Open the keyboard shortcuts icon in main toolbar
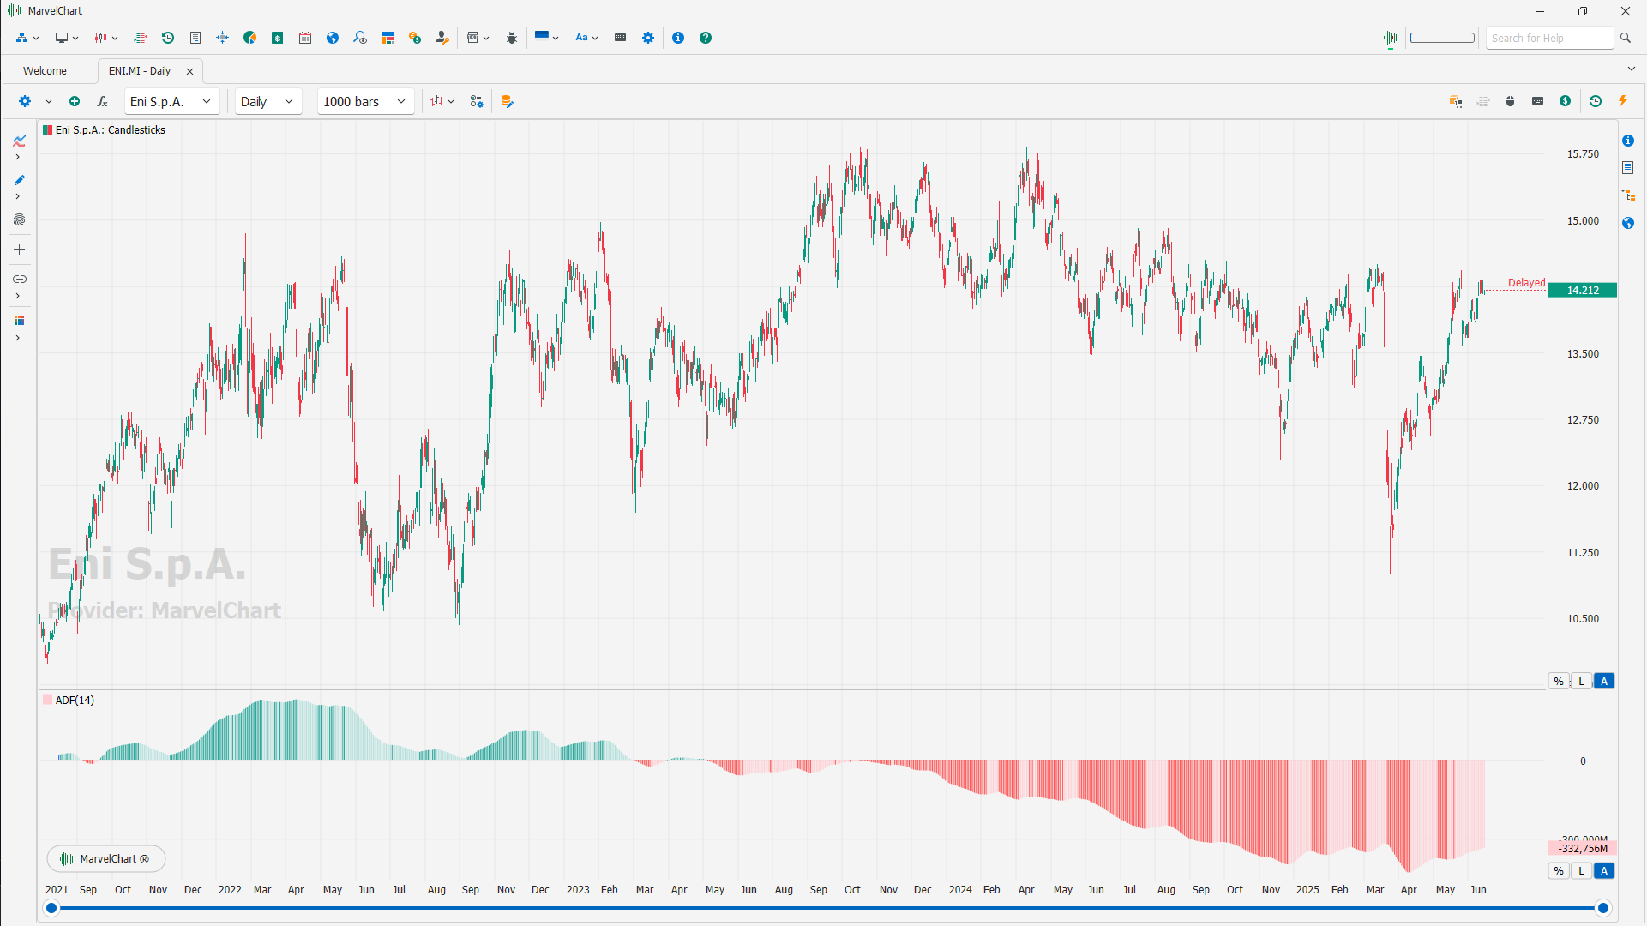1647x926 pixels. tap(621, 38)
